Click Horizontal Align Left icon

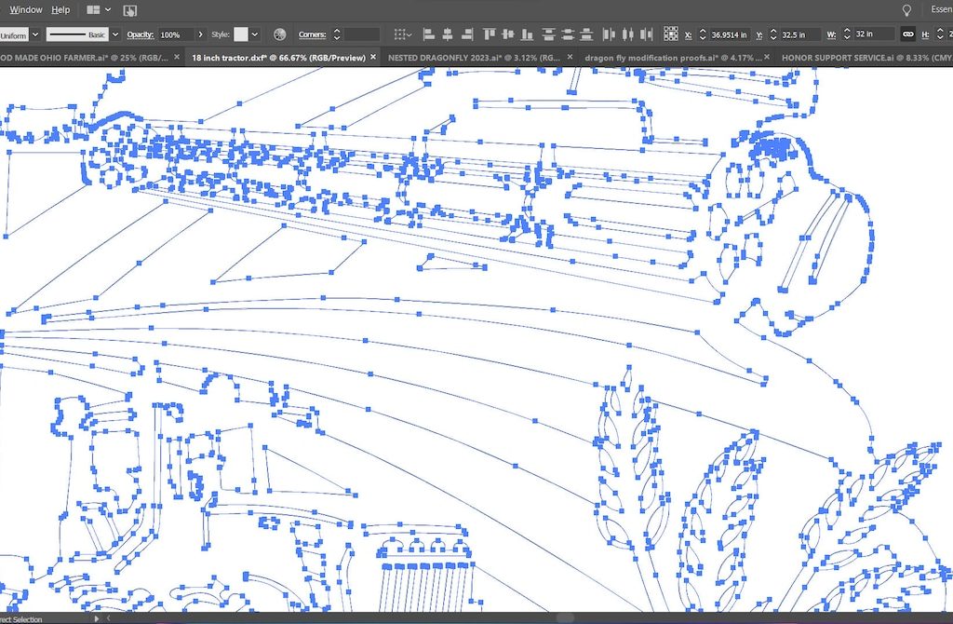(x=429, y=34)
